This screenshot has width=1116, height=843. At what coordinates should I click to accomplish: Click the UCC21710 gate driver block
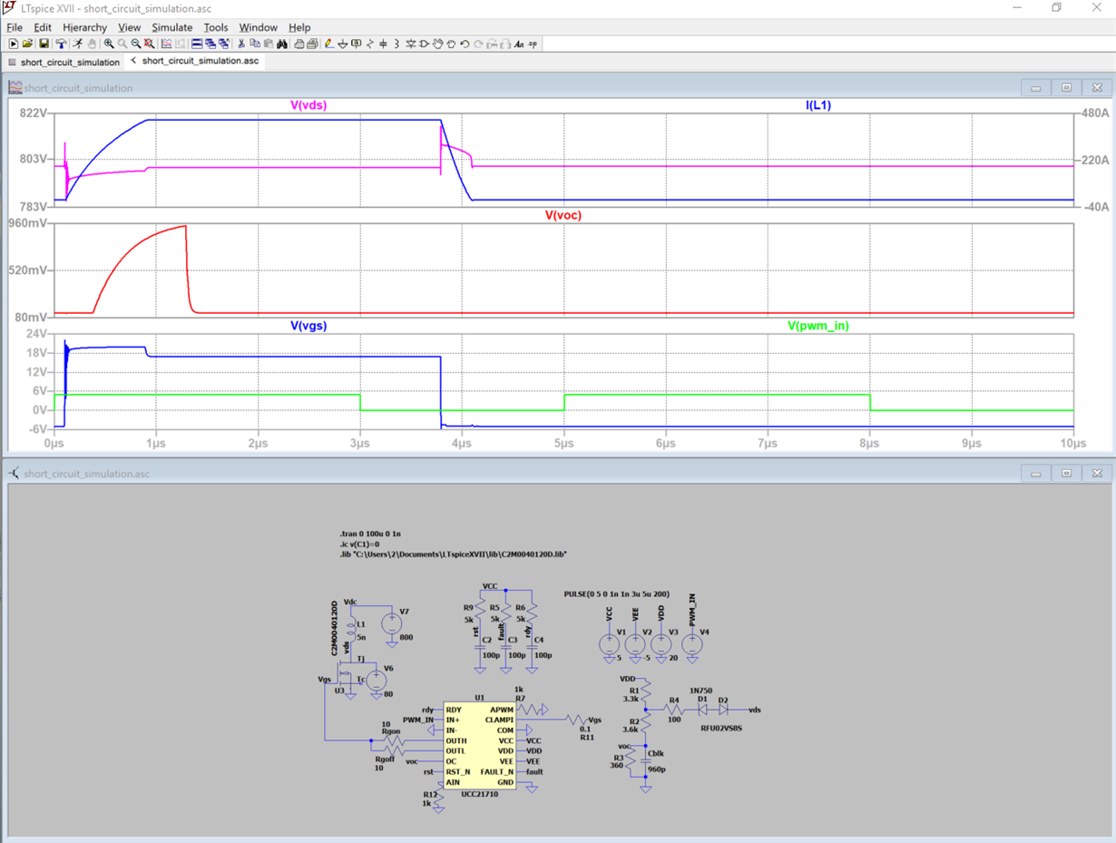[x=479, y=746]
